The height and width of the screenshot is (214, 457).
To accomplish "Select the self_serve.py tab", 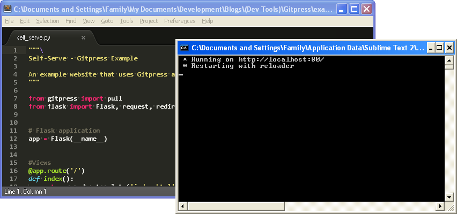I will (x=33, y=37).
